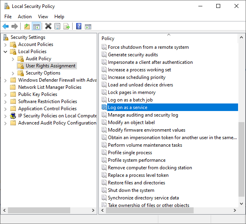246x224 pixels.
Task: Expand the Audit Policy node
Action: [13, 59]
